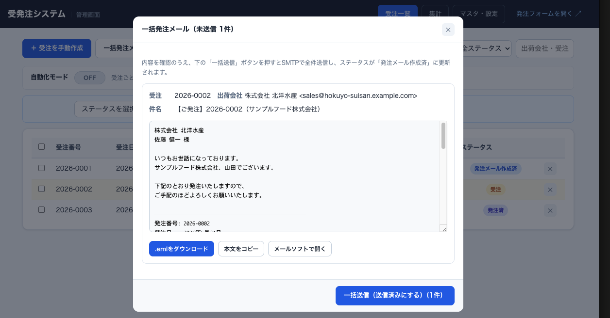The image size is (610, 318).
Task: Click the 受注 status badge
Action: tap(495, 190)
